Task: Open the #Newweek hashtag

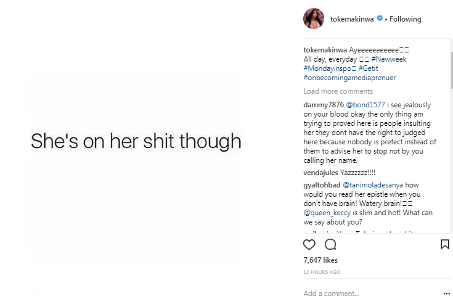Action: (389, 59)
